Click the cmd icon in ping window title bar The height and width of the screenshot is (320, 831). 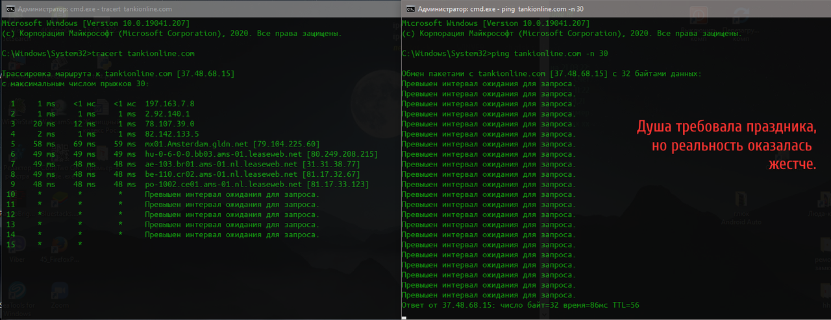coord(410,9)
